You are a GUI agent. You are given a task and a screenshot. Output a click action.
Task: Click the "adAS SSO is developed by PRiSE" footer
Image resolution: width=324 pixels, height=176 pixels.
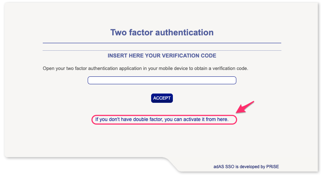(x=248, y=166)
